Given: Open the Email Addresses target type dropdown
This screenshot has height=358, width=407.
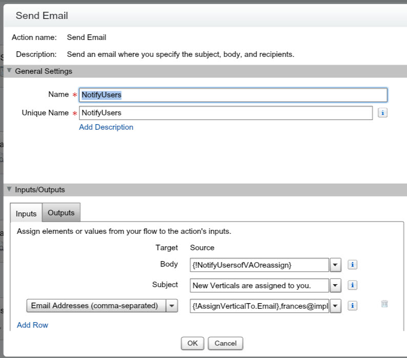Looking at the screenshot, I should (172, 306).
